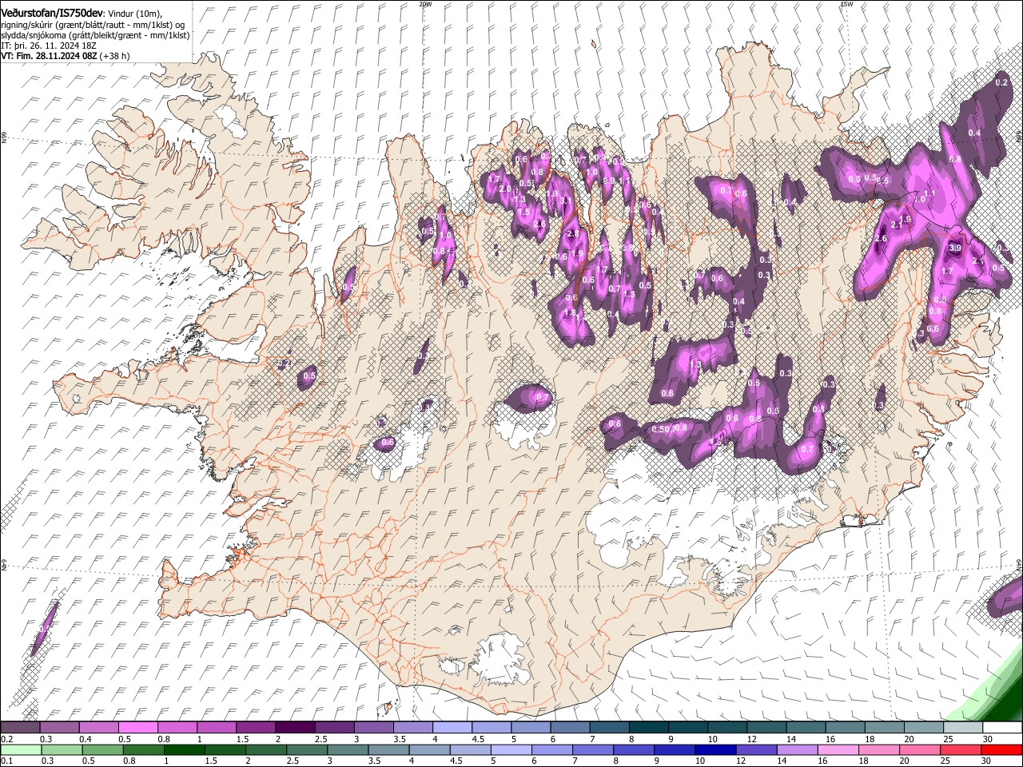Pick the purple 0.3 snow scale swatch
This screenshot has width=1023, height=767.
tap(59, 728)
